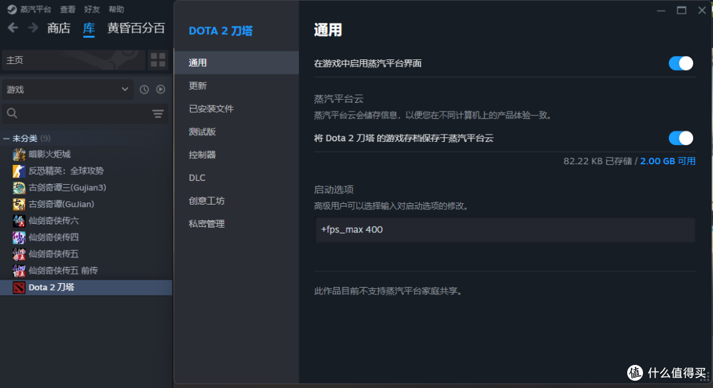
Task: Close the Dota 2 properties window
Action: [x=702, y=11]
